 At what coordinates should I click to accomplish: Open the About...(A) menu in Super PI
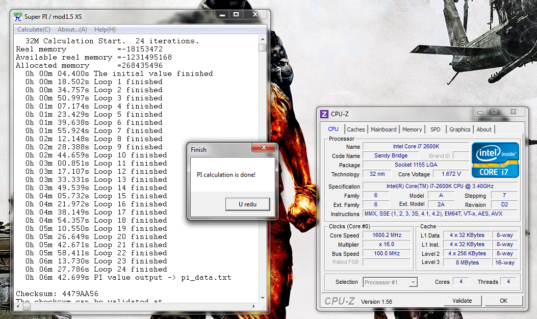pos(72,30)
